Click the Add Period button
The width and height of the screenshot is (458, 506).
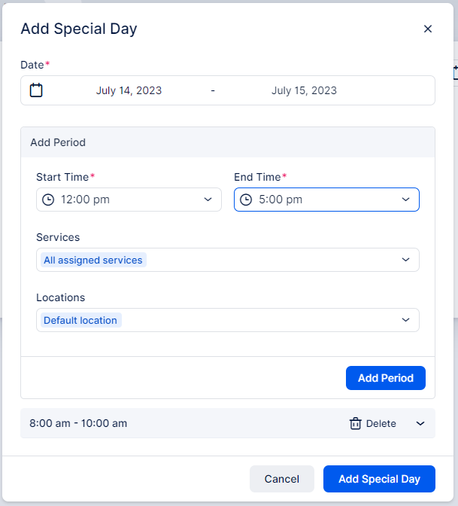point(386,378)
